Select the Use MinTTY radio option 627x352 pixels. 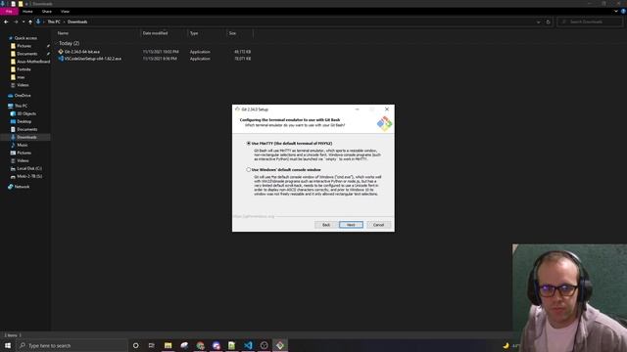tap(248, 143)
